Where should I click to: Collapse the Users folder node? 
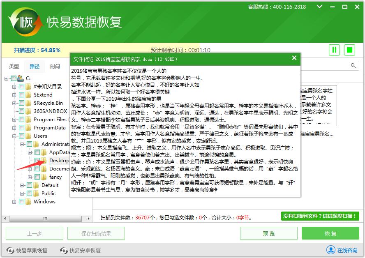tap(14, 136)
